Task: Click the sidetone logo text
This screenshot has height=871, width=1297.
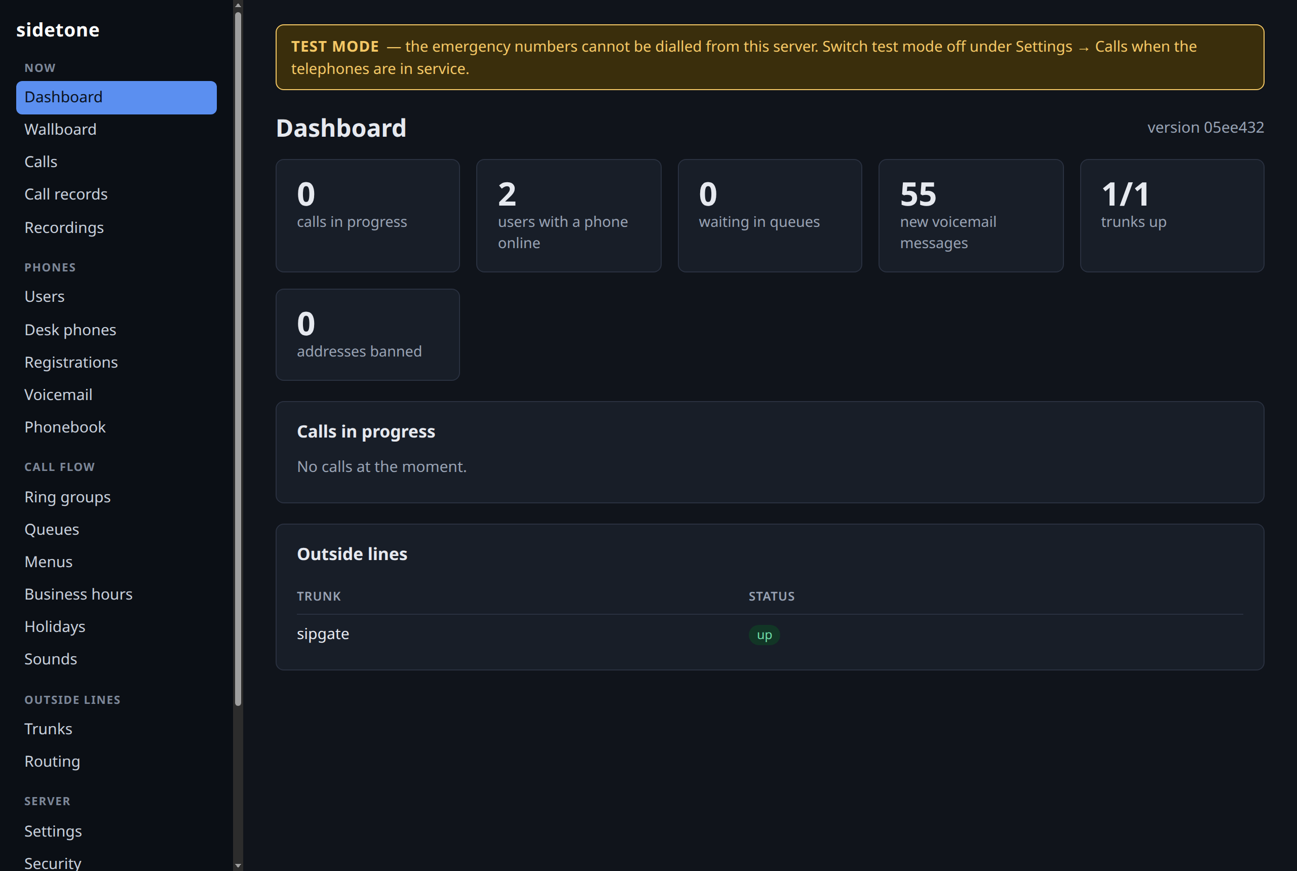Action: coord(58,30)
